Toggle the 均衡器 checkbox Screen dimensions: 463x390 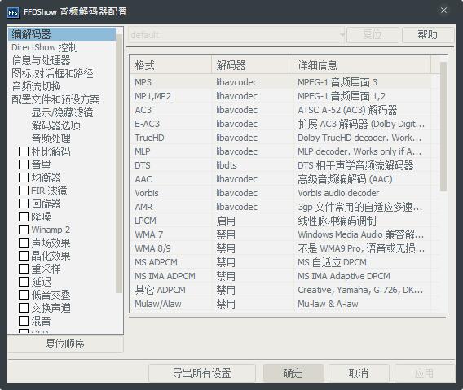tap(24, 177)
